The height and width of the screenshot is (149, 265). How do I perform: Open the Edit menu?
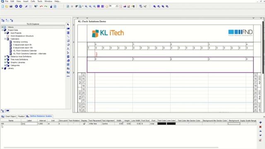click(12, 1)
